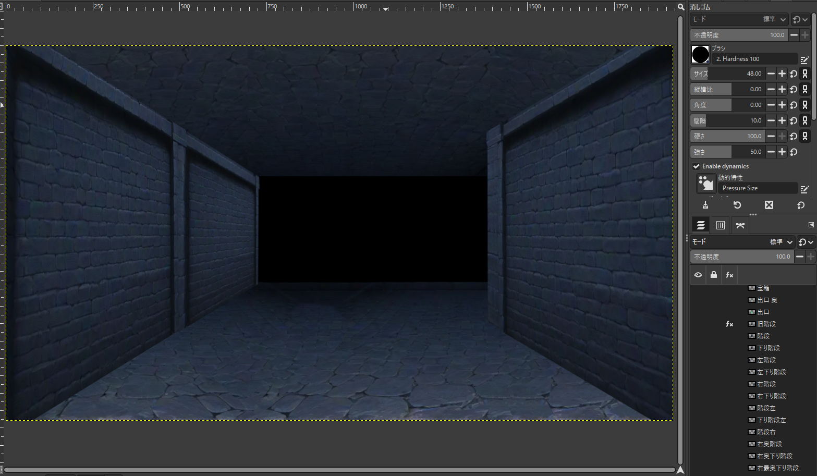Image resolution: width=817 pixels, height=476 pixels.
Task: Click the lock column header icon
Action: click(714, 275)
